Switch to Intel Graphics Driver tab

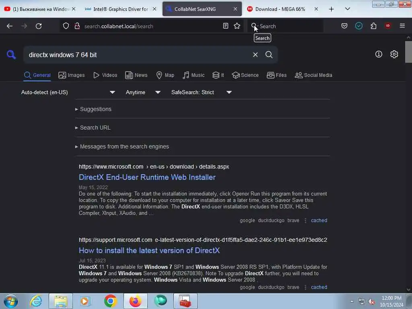coord(121,9)
